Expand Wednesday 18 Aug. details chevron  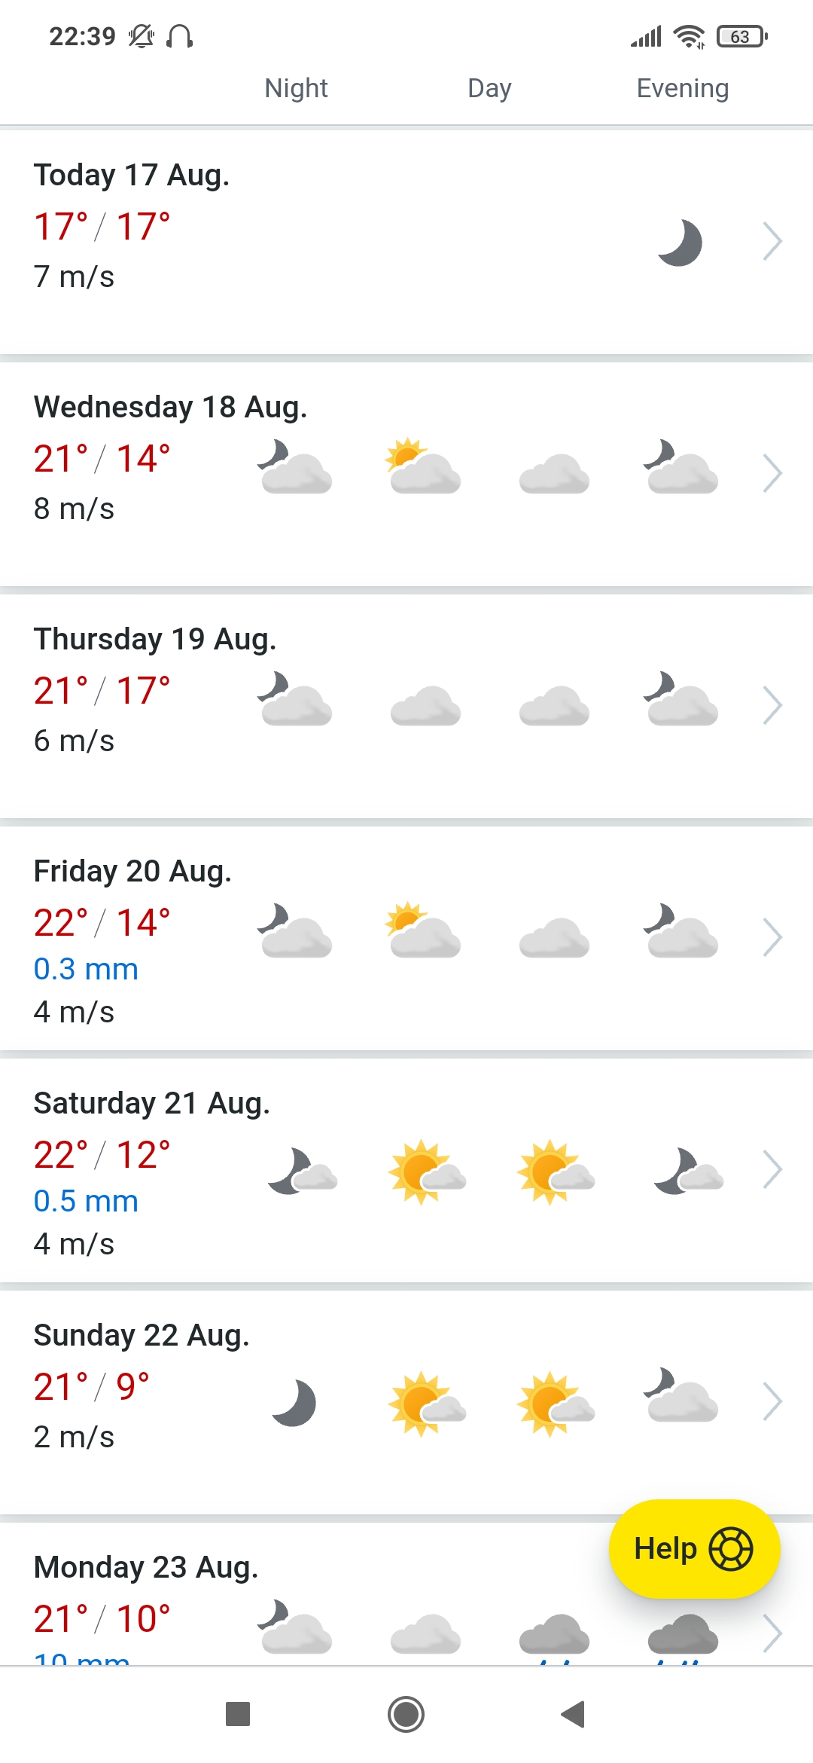(772, 473)
